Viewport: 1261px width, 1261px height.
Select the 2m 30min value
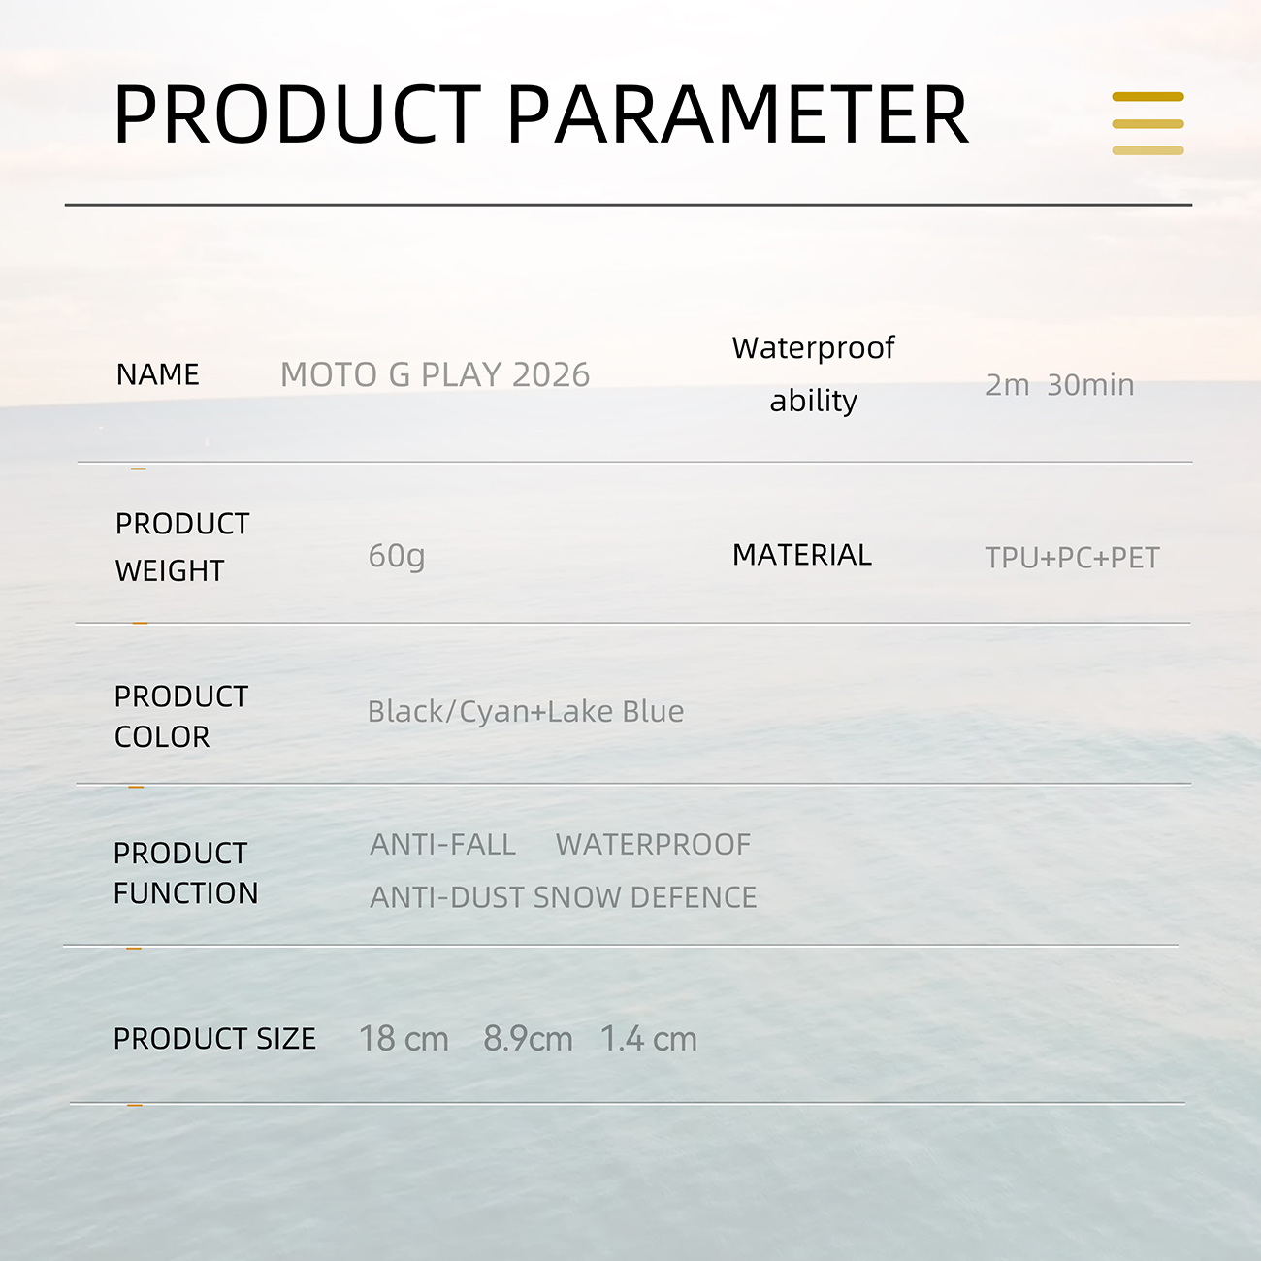coord(1059,385)
